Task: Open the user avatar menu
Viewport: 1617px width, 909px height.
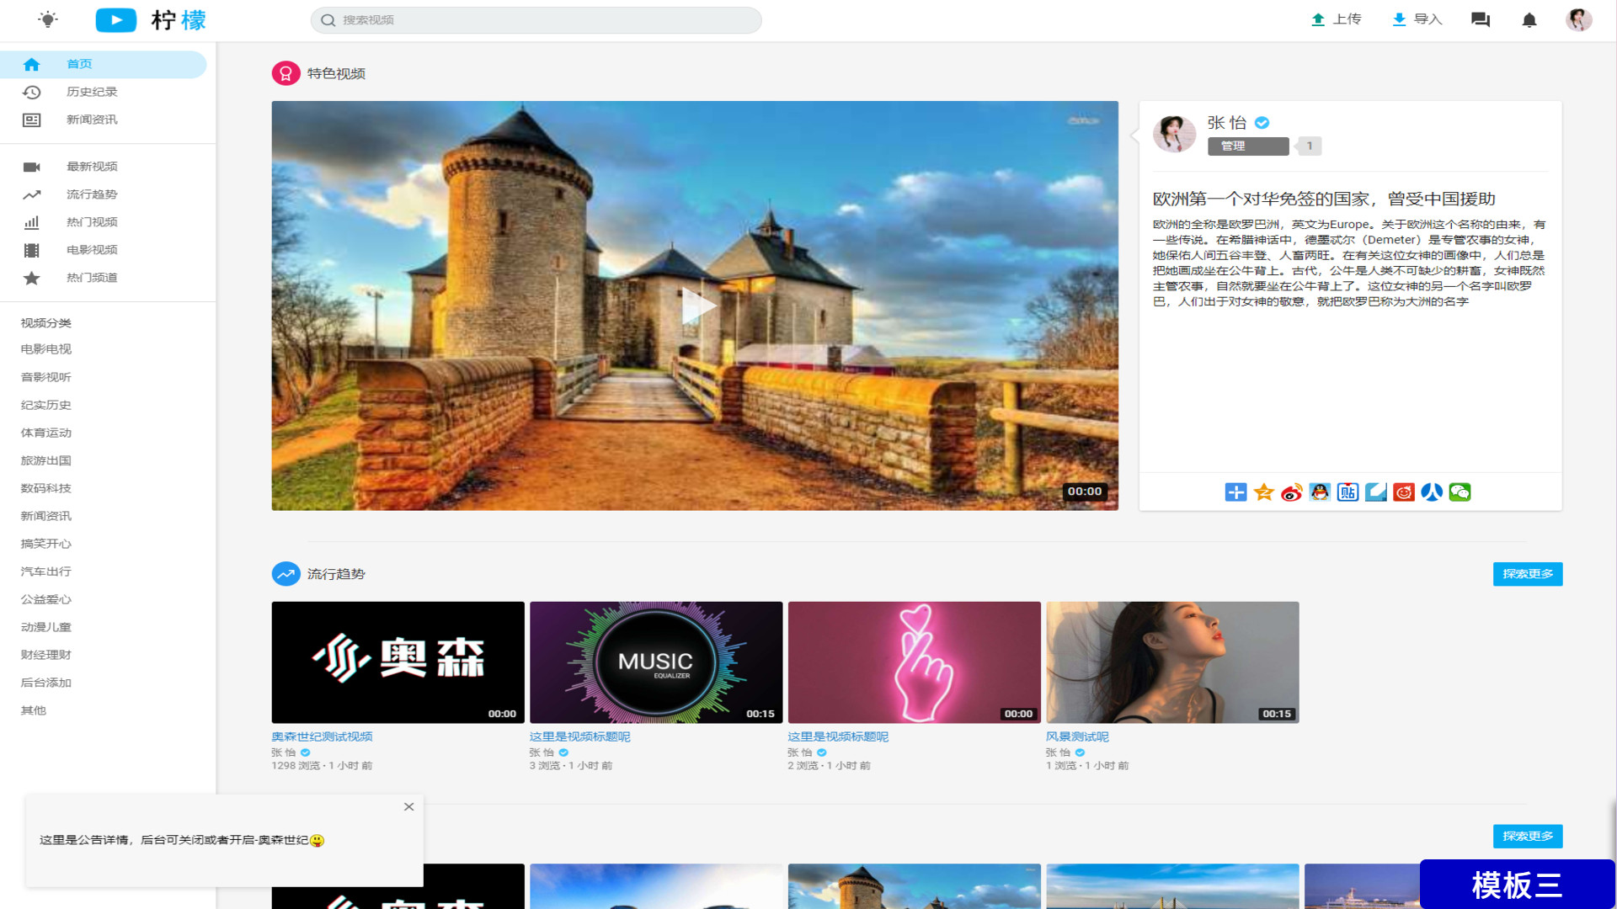Action: tap(1578, 19)
